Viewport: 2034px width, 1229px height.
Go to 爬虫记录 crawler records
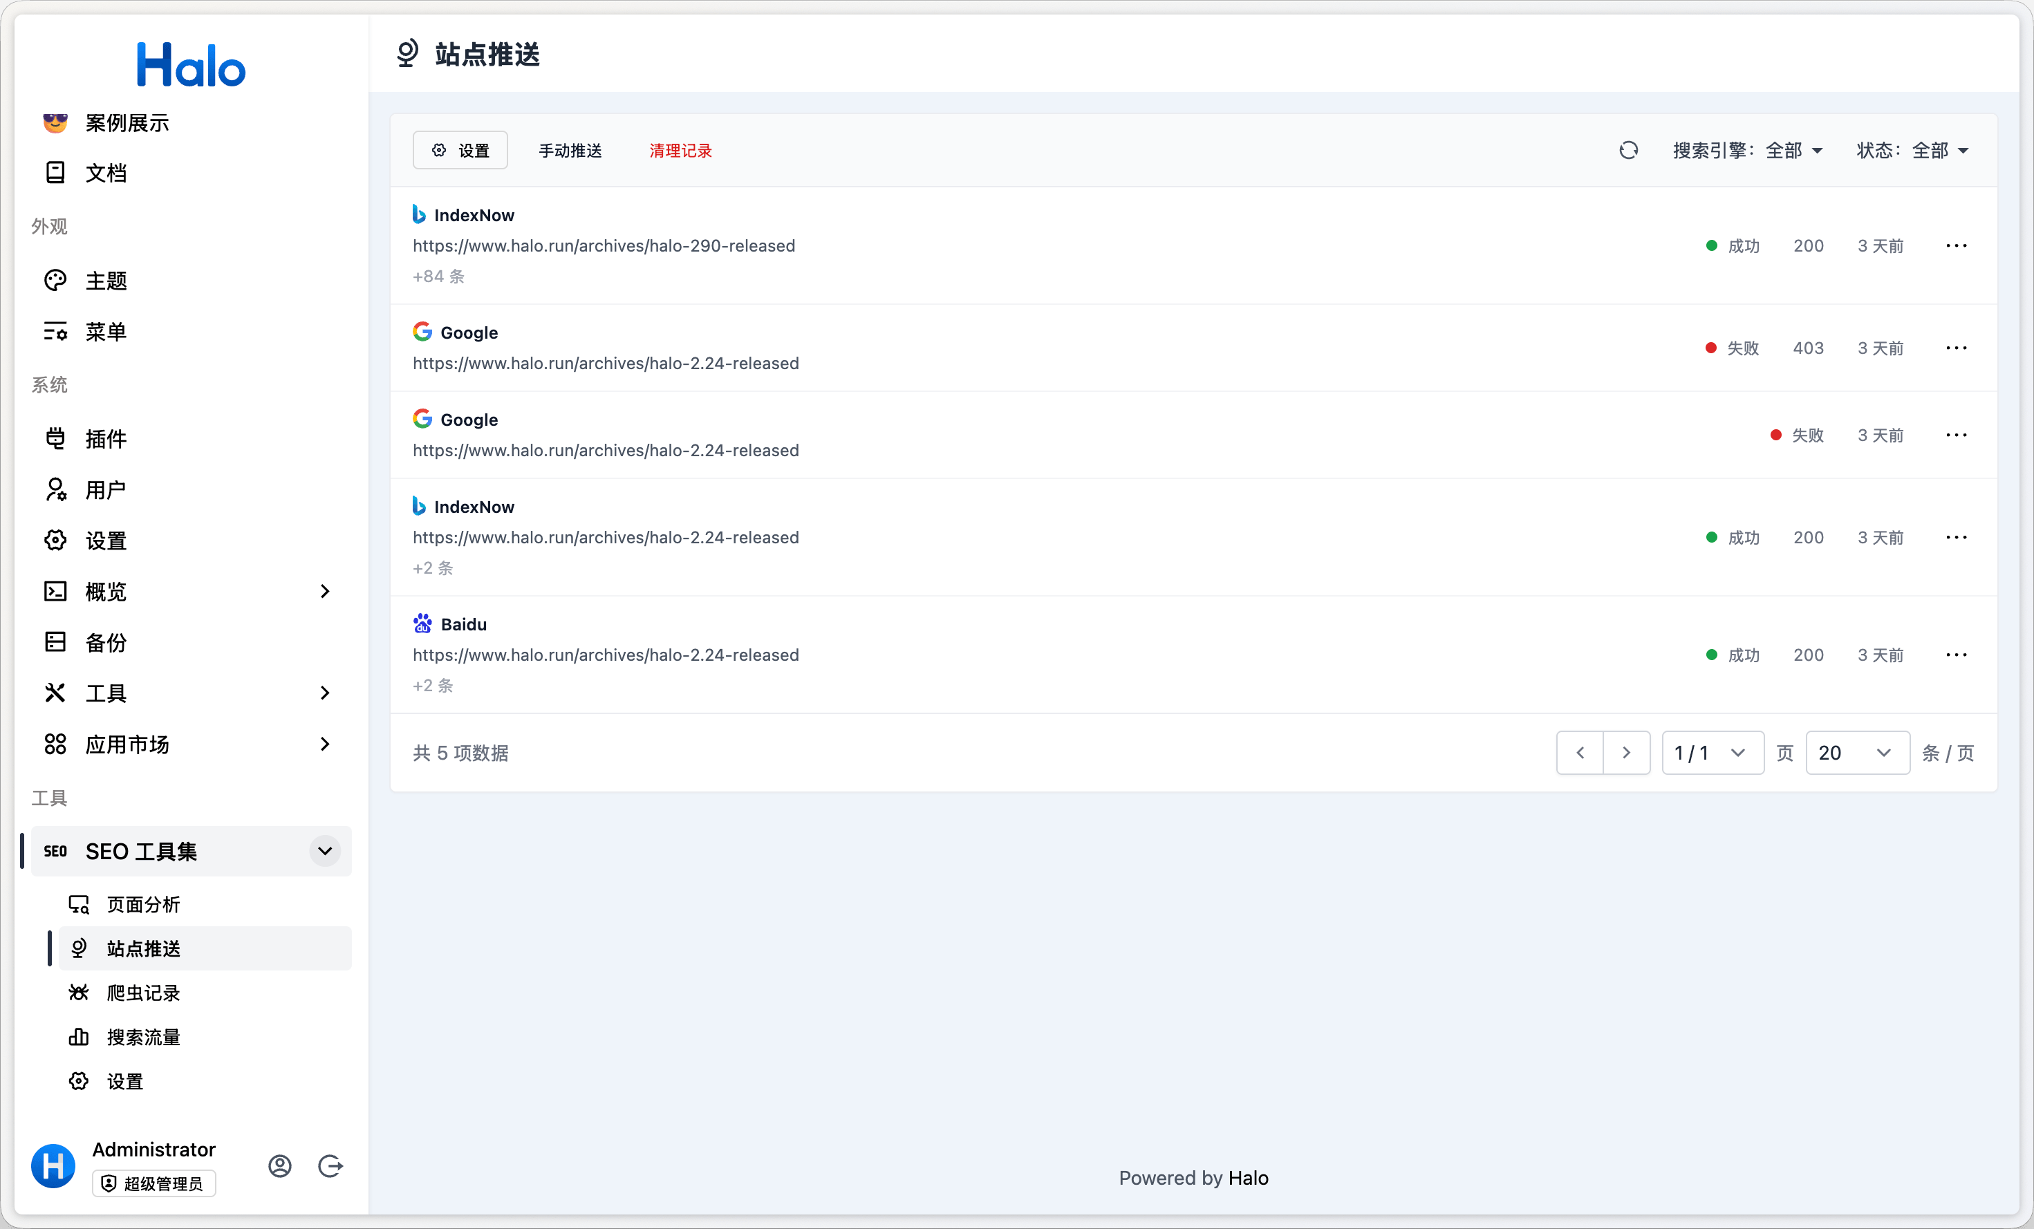143,993
